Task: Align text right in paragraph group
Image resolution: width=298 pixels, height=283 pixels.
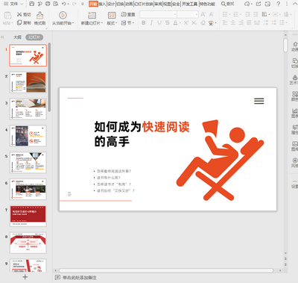Action: tap(241, 23)
